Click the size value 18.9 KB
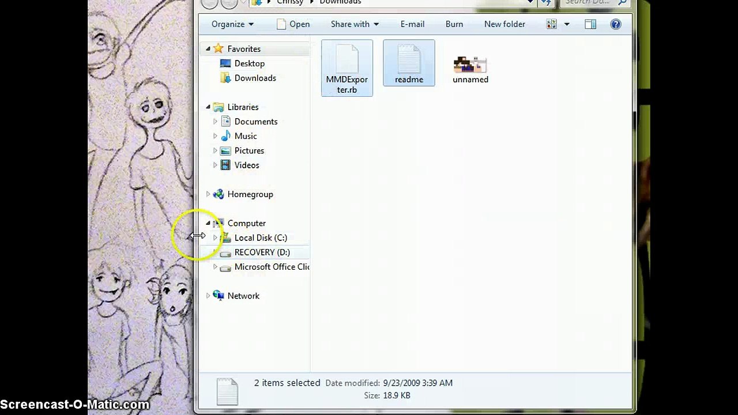The width and height of the screenshot is (738, 415). click(x=396, y=395)
